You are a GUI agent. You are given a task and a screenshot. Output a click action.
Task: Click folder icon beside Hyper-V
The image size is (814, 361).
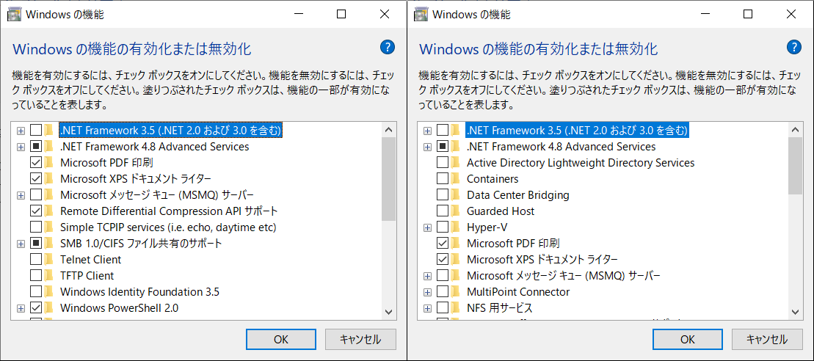coord(456,227)
